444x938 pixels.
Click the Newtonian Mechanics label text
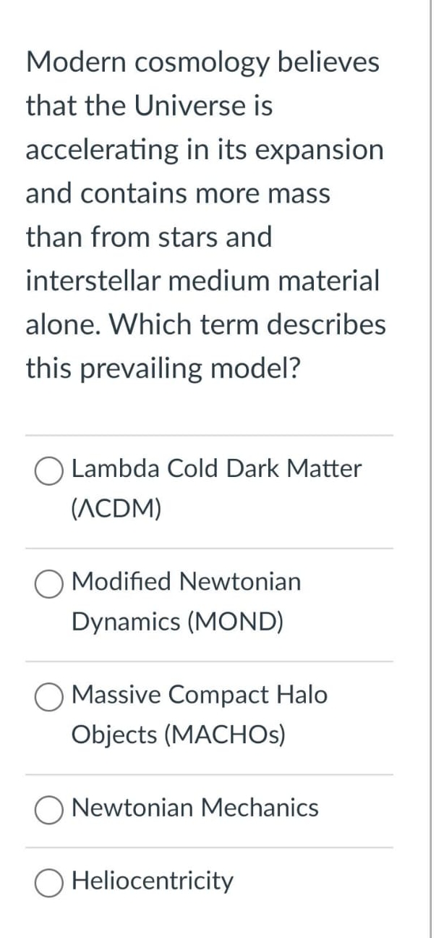pyautogui.click(x=195, y=808)
